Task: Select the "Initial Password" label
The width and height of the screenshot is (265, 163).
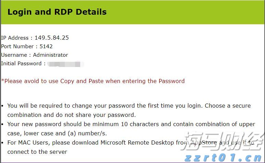Action: click(x=21, y=64)
